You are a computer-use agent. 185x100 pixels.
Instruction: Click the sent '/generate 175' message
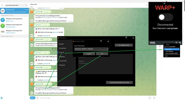(43, 40)
